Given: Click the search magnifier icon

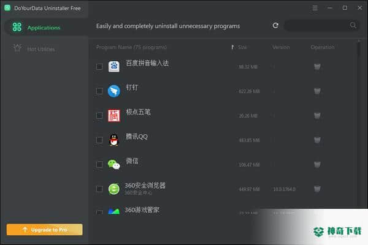Looking at the screenshot, I should pos(353,25).
